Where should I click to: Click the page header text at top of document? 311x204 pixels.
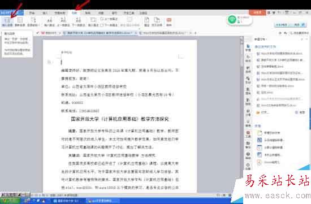67,53
